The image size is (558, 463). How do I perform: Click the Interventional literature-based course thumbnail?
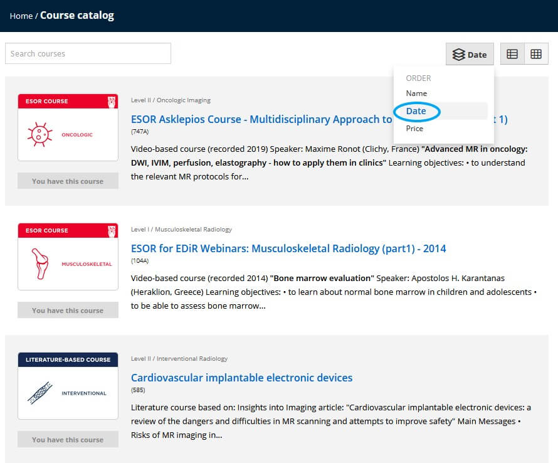[68, 386]
